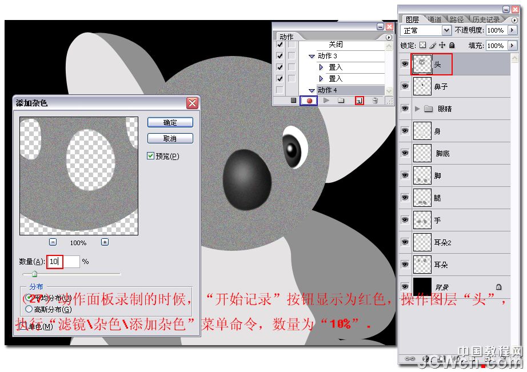Toggle the checkmark for 动作 3
The height and width of the screenshot is (372, 527).
(280, 56)
